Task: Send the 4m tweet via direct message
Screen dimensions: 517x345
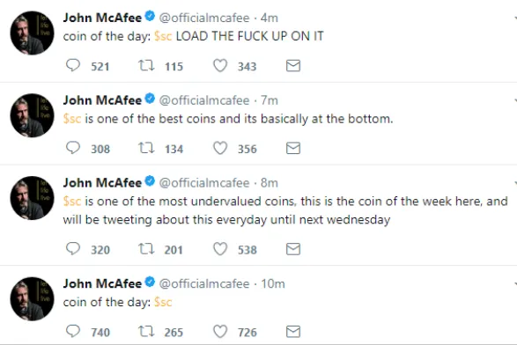Action: point(293,66)
